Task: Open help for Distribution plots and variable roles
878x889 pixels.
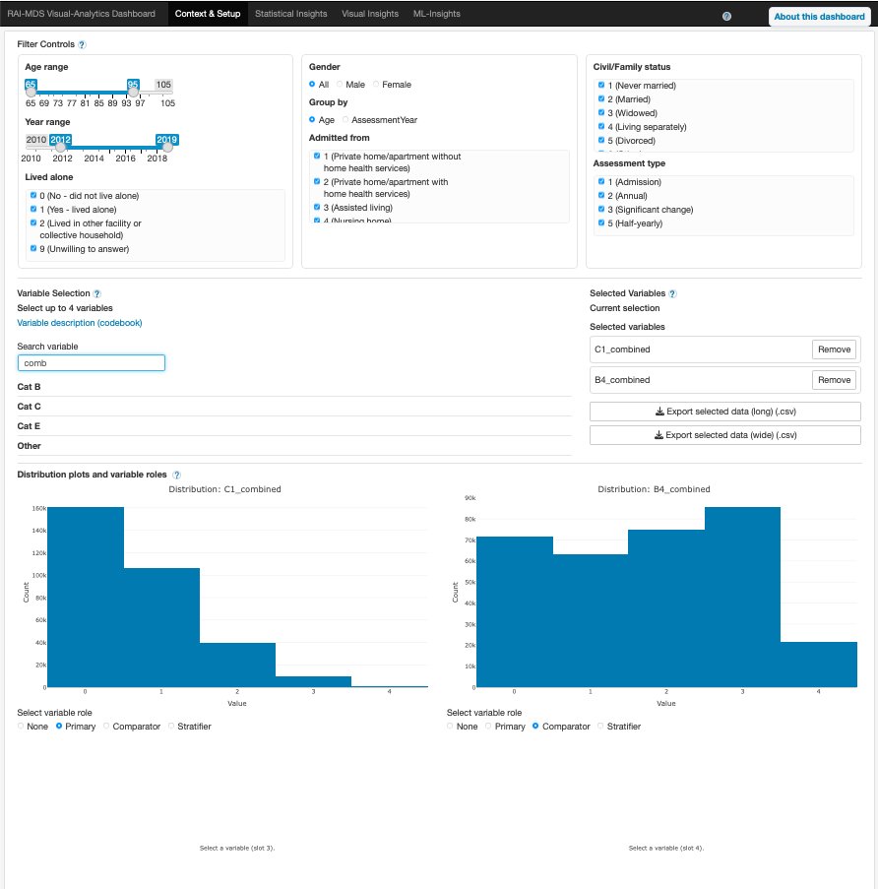Action: [x=176, y=476]
